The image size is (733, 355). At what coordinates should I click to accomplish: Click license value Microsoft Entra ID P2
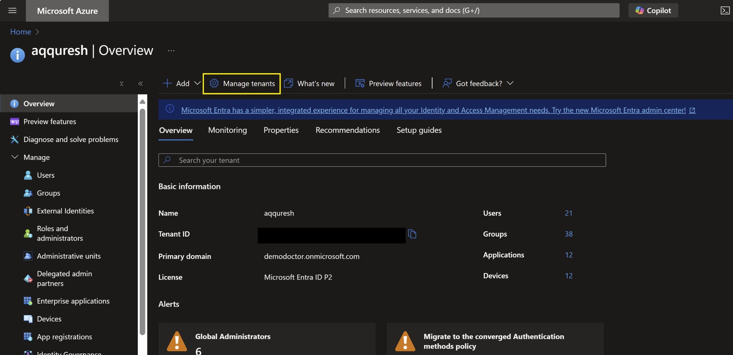(298, 277)
